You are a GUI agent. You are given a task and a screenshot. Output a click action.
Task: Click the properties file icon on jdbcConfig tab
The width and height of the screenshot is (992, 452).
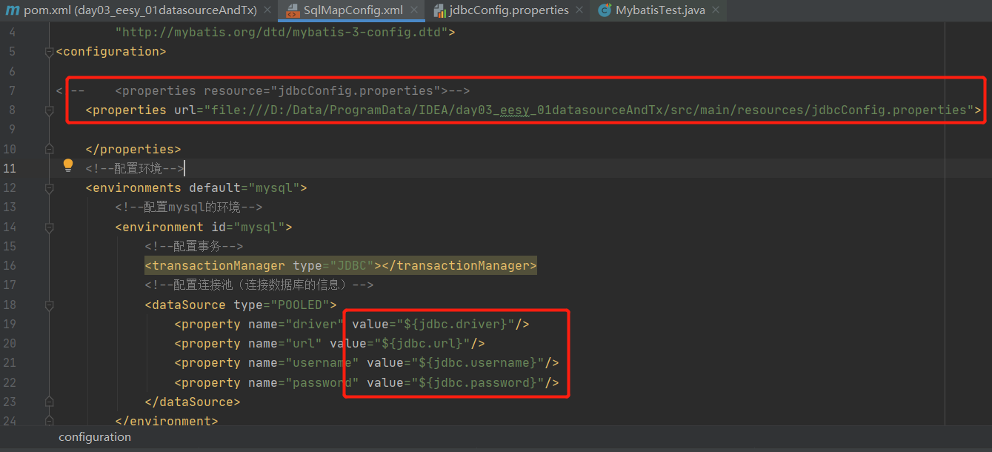(x=441, y=11)
